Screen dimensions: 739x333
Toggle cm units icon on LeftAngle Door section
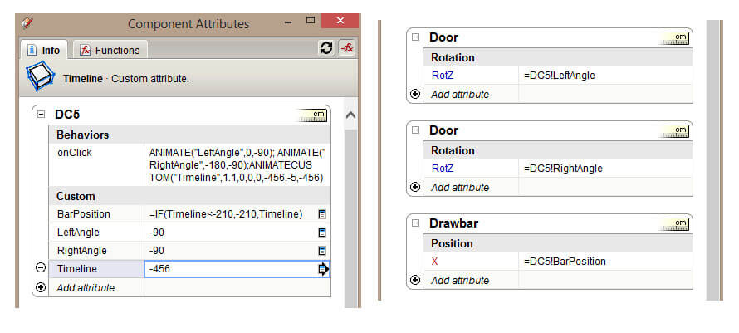pos(675,38)
